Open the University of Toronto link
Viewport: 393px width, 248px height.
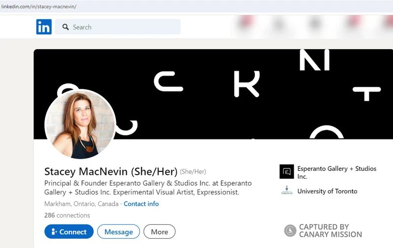(x=327, y=192)
